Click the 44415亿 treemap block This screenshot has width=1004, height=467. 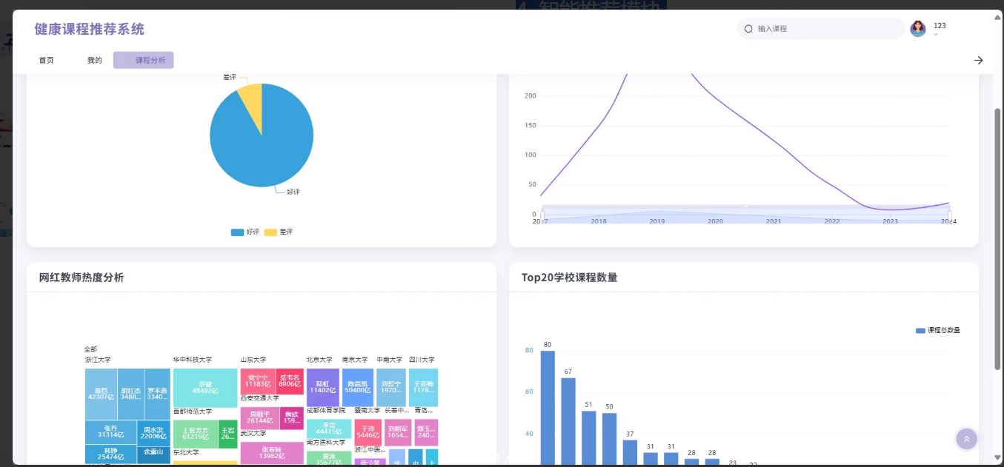[329, 429]
